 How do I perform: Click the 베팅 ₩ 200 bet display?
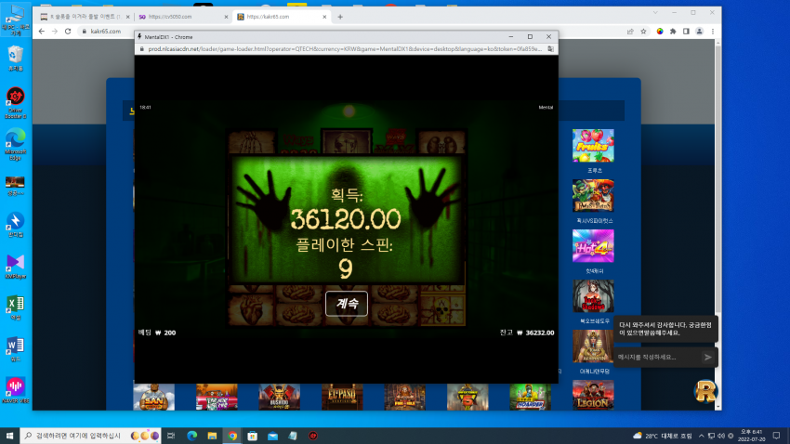(157, 333)
